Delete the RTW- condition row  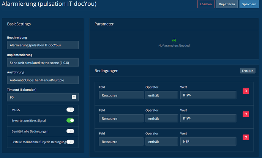[246, 91]
